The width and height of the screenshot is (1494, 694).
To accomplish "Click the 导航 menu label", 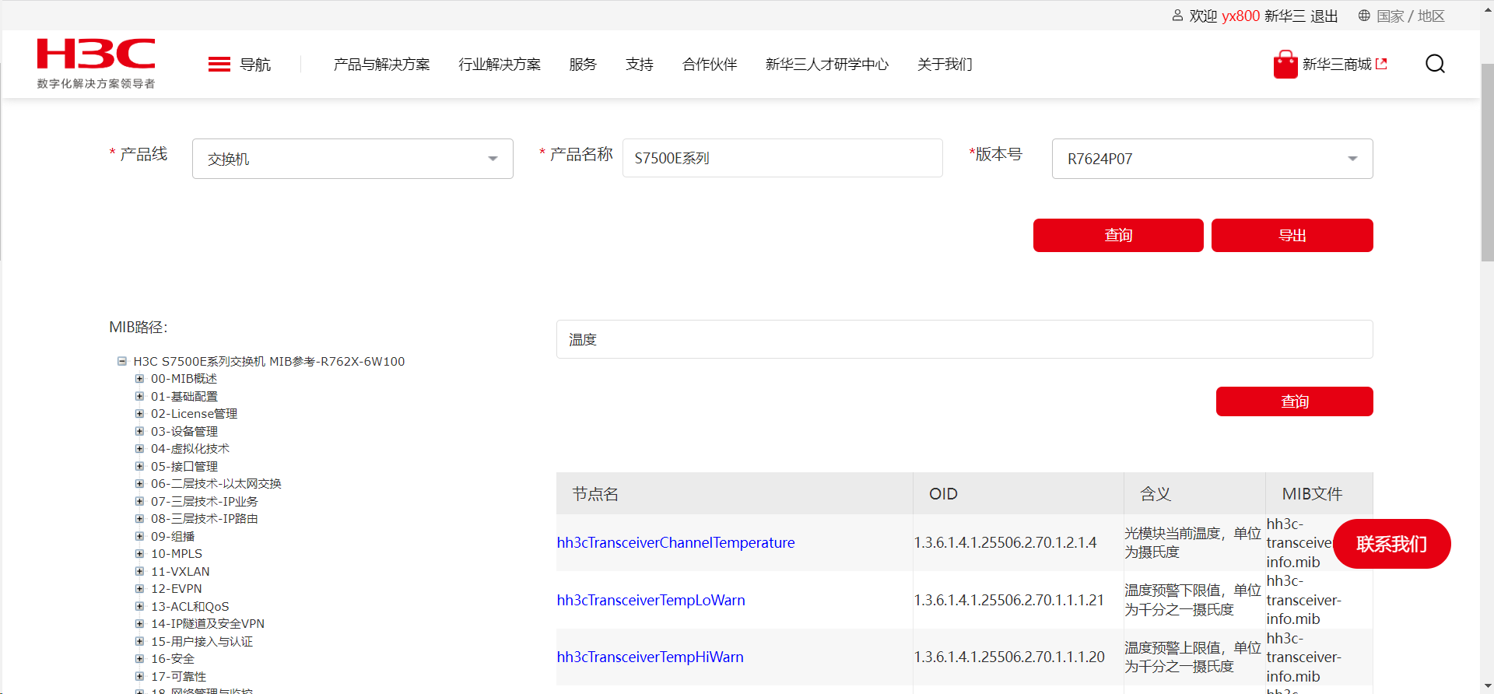I will tap(255, 65).
